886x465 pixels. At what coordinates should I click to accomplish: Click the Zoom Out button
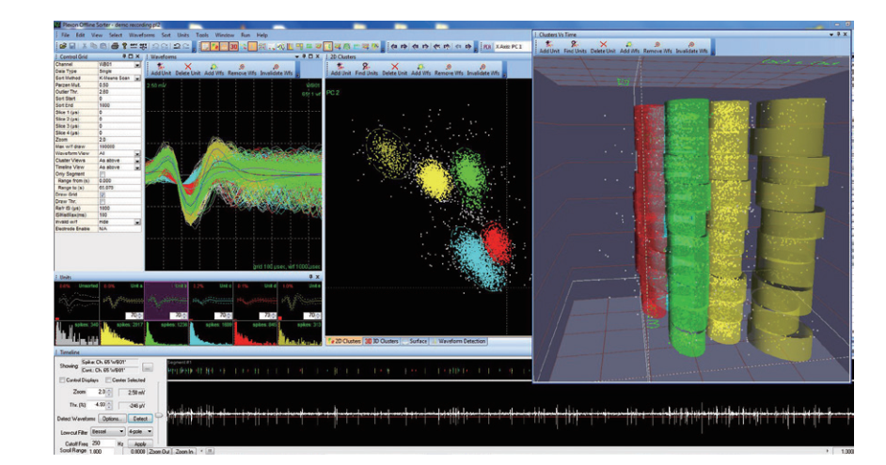159,452
